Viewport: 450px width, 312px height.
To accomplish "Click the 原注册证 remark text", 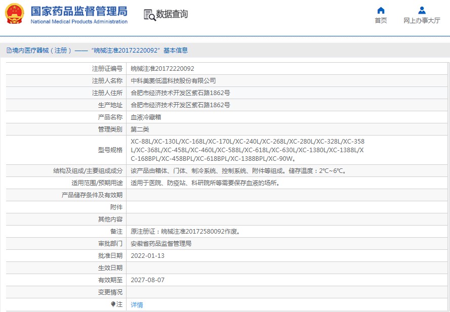I will (185, 232).
